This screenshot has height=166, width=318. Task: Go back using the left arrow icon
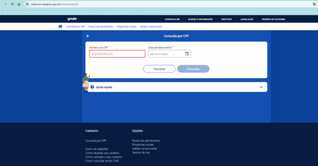pyautogui.click(x=88, y=36)
